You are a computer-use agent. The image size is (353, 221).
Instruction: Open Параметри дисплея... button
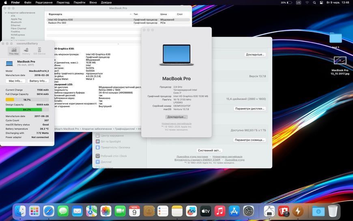tap(250, 109)
